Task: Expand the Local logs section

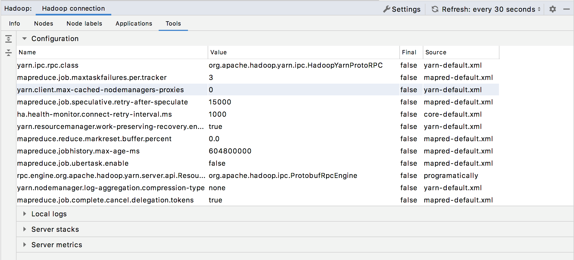Action: coord(24,214)
